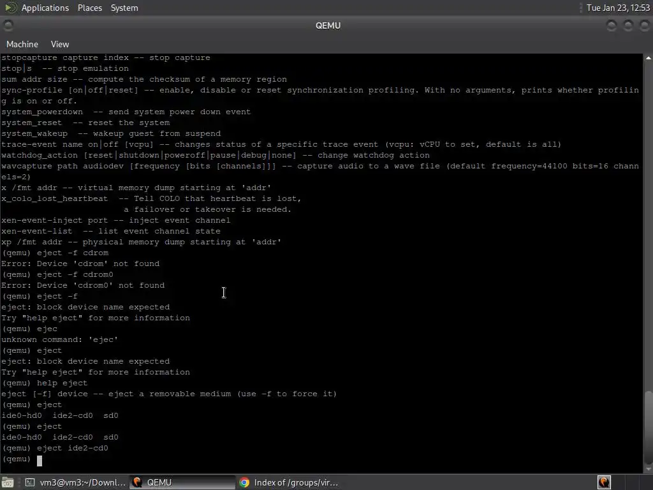Click the 'x_colo_lost_heartbeat' help line

click(151, 199)
